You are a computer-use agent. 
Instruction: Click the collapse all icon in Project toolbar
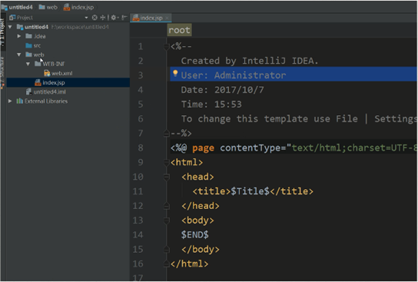coord(102,18)
